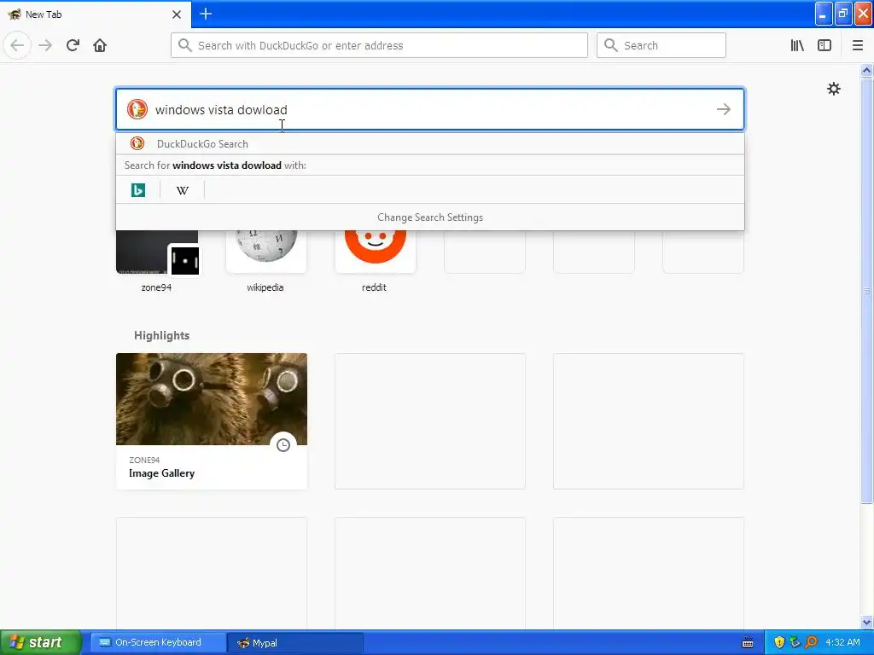Image resolution: width=874 pixels, height=655 pixels.
Task: Close the New Tab tab
Action: 177,14
